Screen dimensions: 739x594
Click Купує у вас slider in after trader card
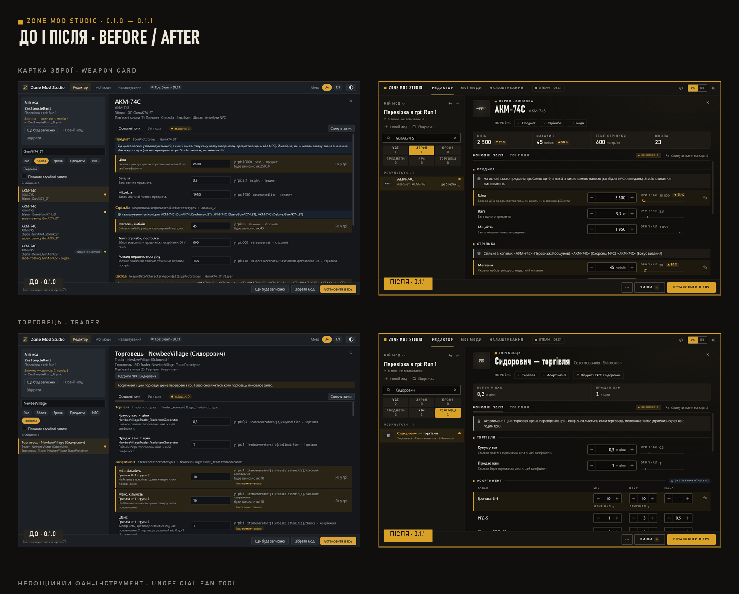662,452
